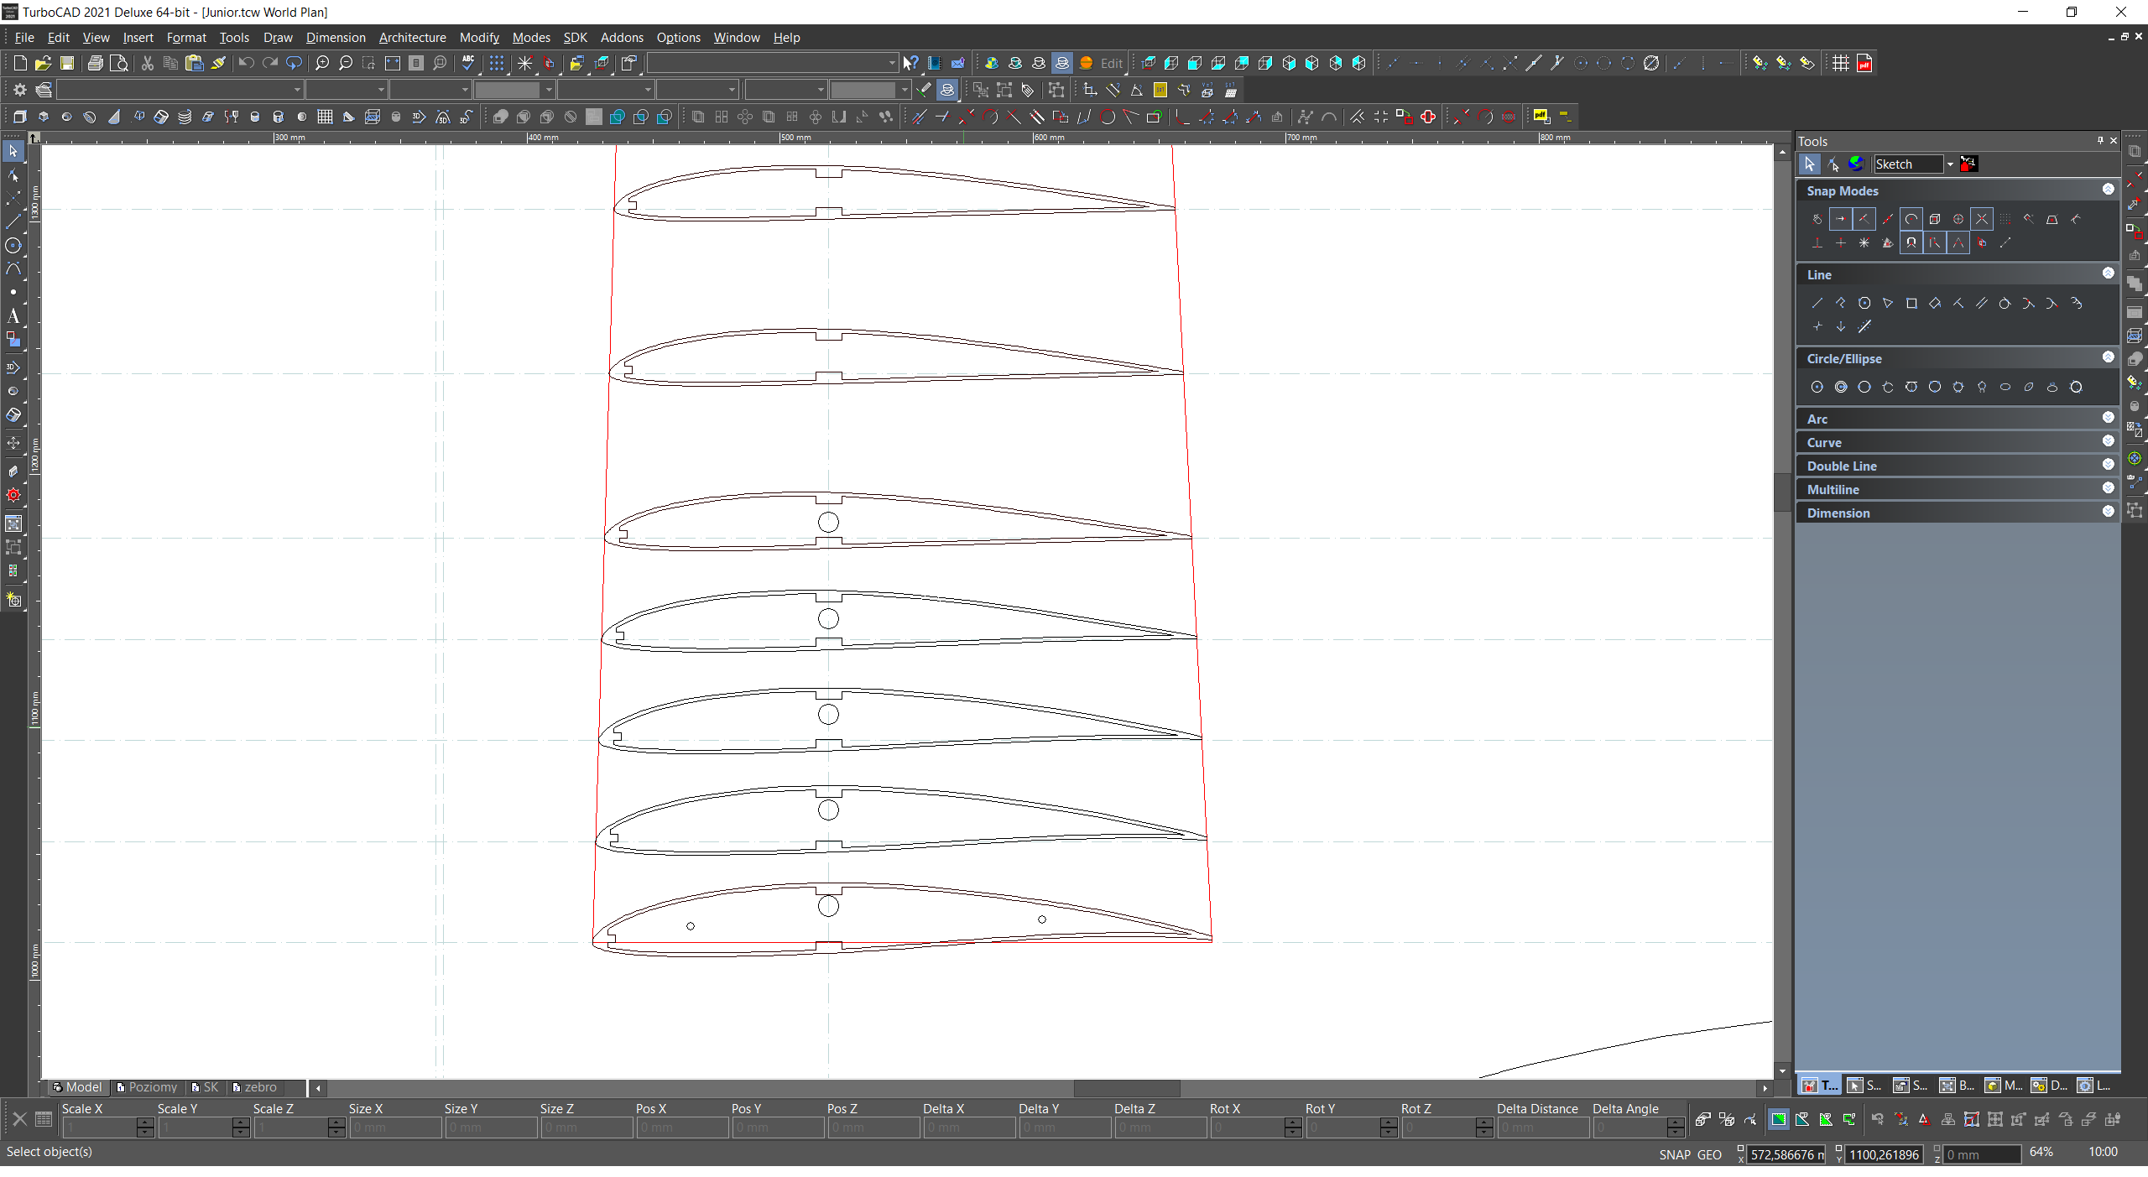Click the Zoom In magnifier icon
The width and height of the screenshot is (2148, 1177).
click(x=322, y=63)
